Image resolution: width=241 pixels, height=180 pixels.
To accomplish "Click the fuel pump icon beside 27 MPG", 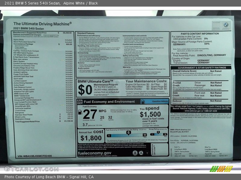I will coord(80,112).
